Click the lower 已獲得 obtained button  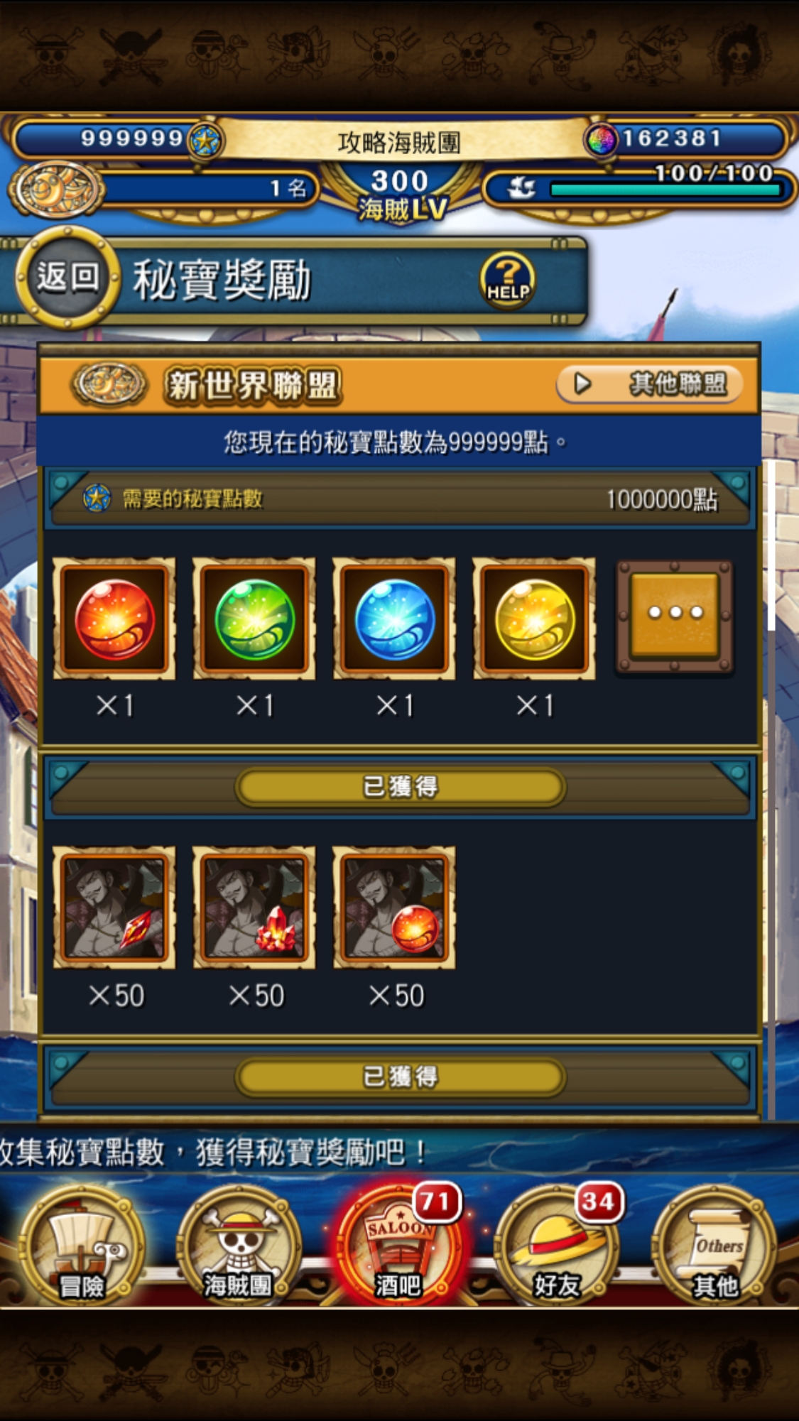coord(401,1077)
